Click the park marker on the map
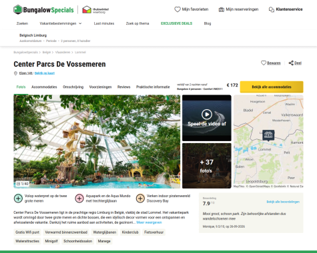Image resolution: width=317 pixels, height=253 pixels. click(x=268, y=135)
